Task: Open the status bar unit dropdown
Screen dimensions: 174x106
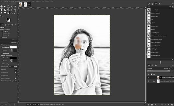Action: [x=29, y=105]
